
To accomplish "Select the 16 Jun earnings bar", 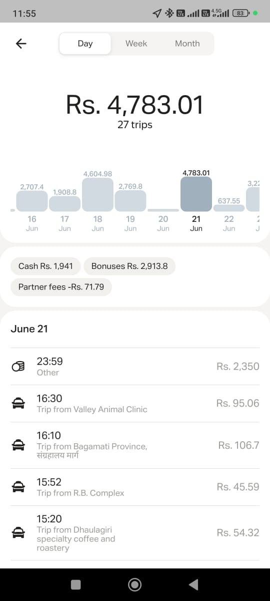I will click(32, 201).
